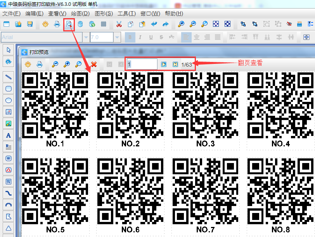The height and width of the screenshot is (237, 315).
Task: Go to next page in print preview
Action: click(164, 64)
